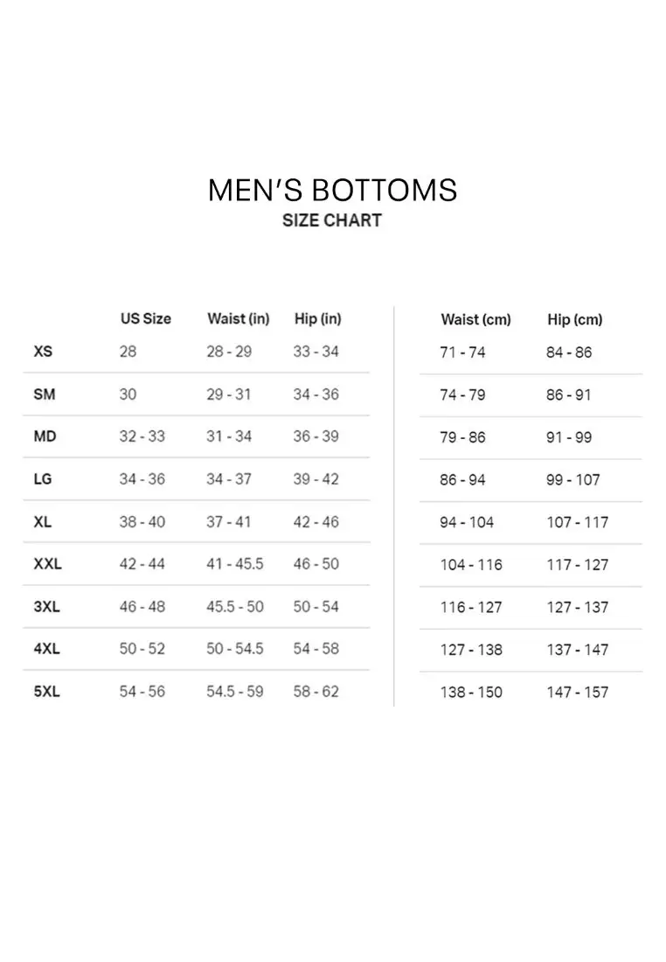Select the Hip (cm) column header

click(574, 319)
